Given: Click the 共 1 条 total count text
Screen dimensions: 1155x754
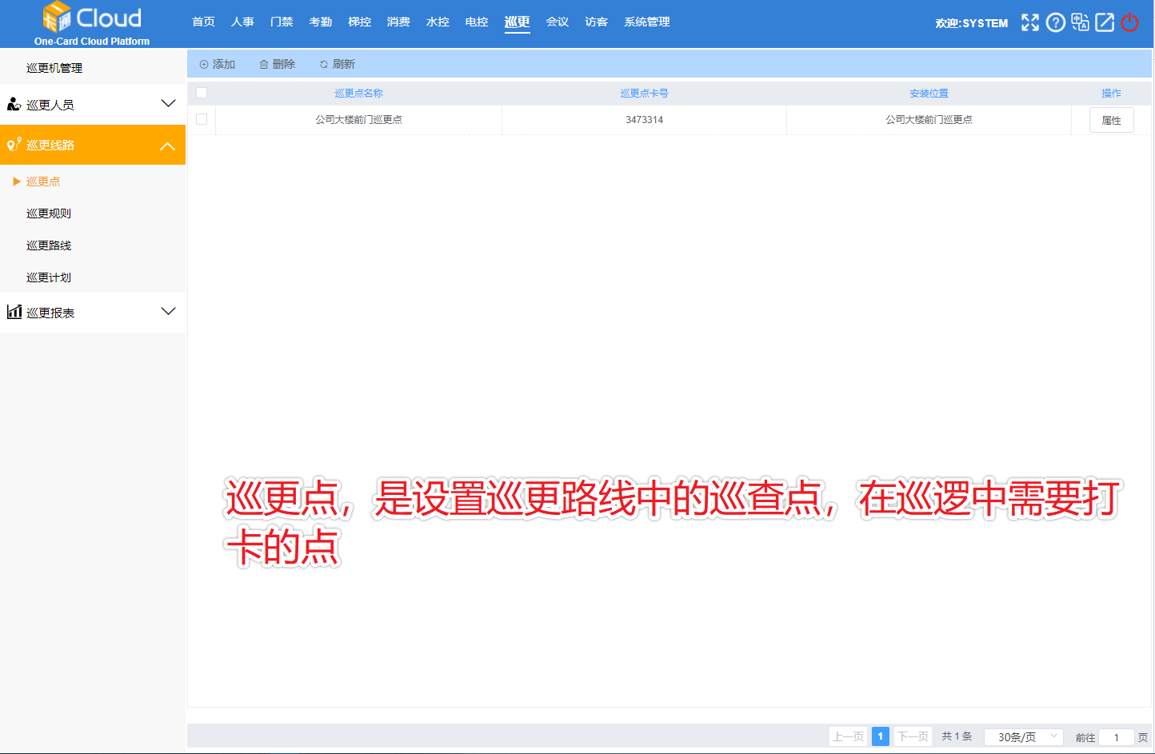Looking at the screenshot, I should coord(957,736).
